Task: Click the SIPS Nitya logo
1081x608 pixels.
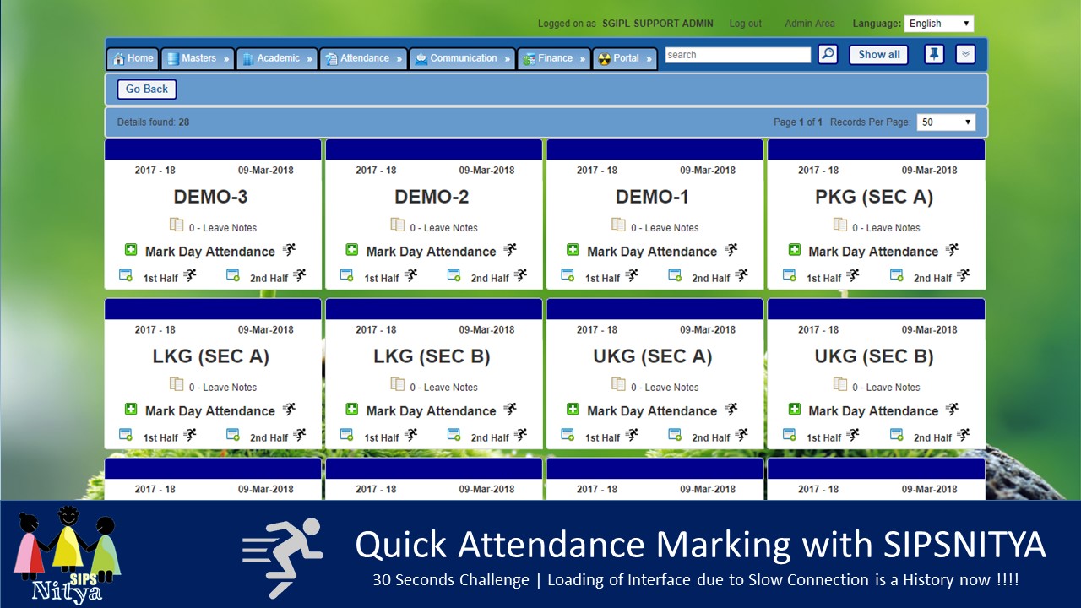Action: pyautogui.click(x=68, y=555)
